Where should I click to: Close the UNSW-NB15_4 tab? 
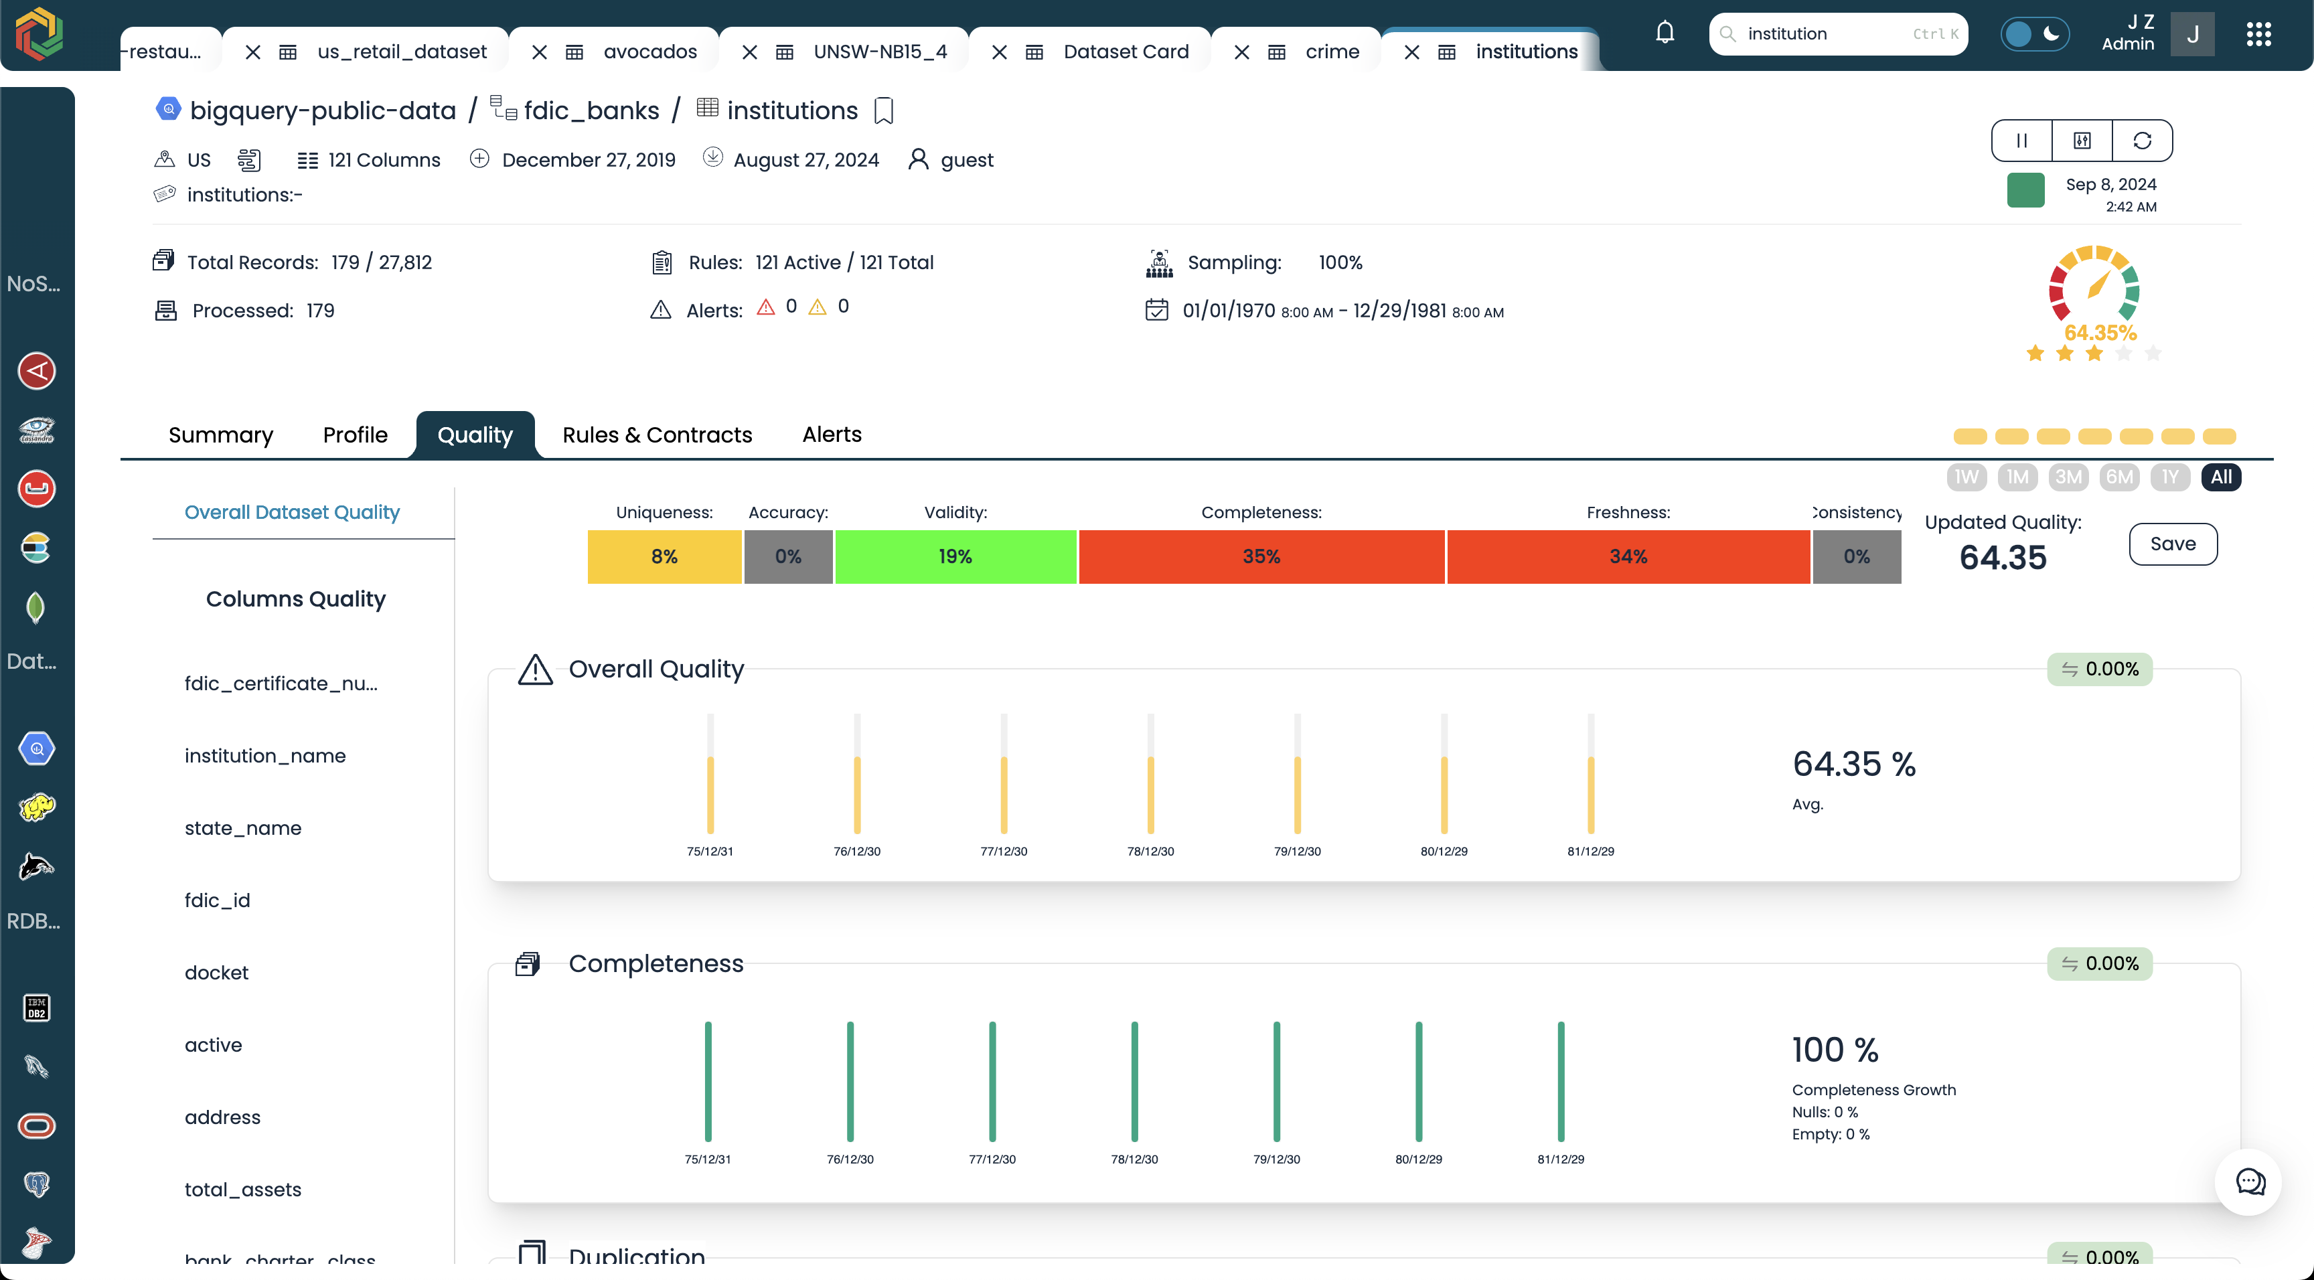click(x=749, y=52)
